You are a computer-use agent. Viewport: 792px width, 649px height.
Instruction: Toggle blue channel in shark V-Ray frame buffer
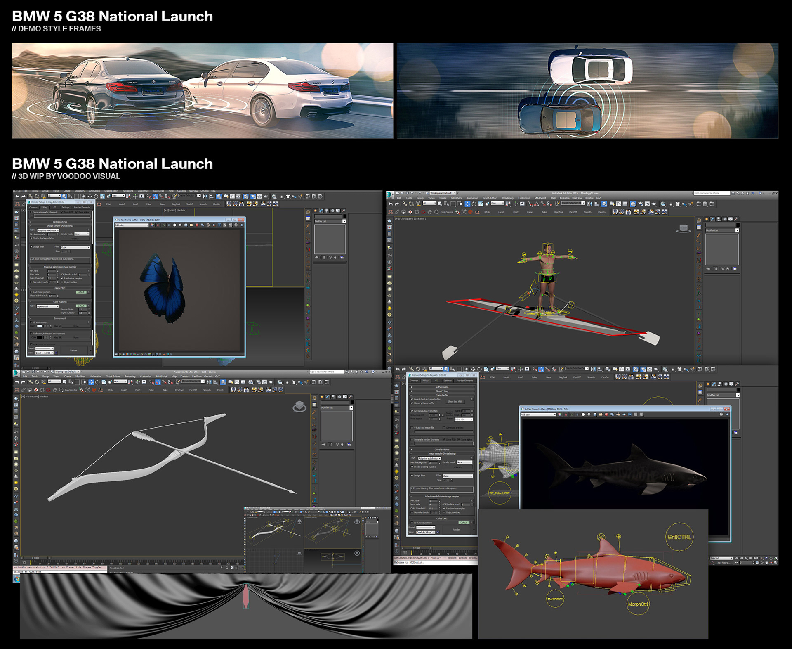coord(577,415)
